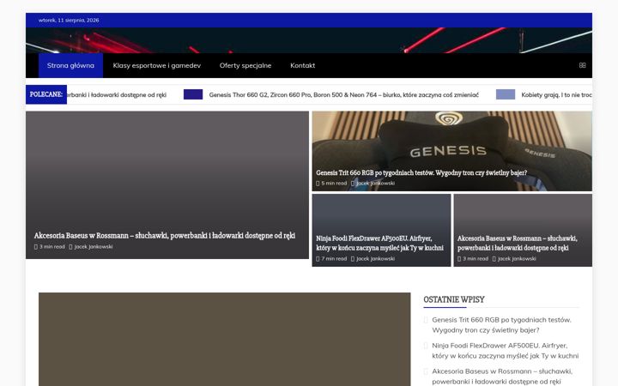Viewport: 618px width, 386px height.
Task: Open small Akcesoria Baseus card headline
Action: 517,243
